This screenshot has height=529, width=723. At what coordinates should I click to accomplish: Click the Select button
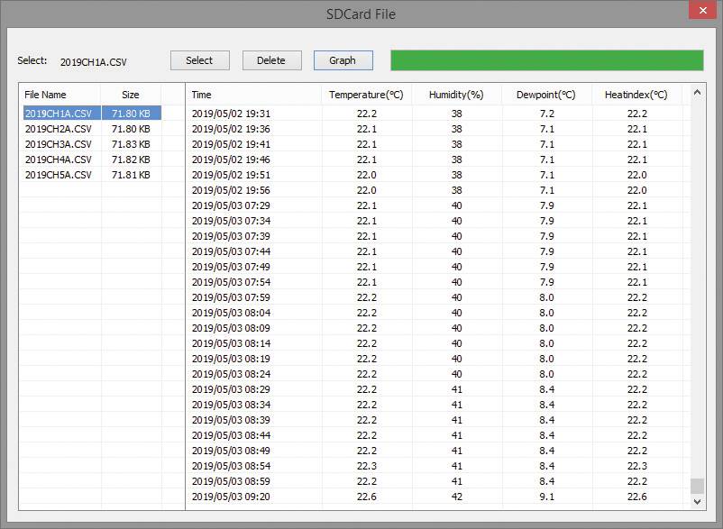click(199, 60)
